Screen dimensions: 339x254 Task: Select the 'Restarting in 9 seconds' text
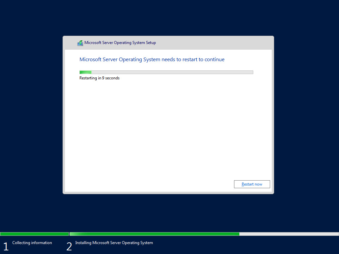(x=99, y=78)
